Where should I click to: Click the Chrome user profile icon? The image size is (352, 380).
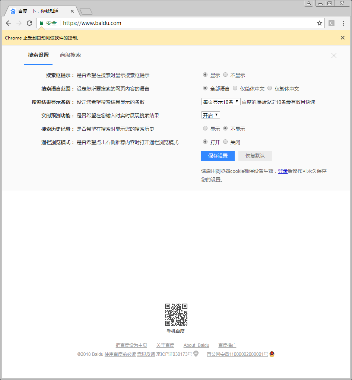pyautogui.click(x=309, y=3)
